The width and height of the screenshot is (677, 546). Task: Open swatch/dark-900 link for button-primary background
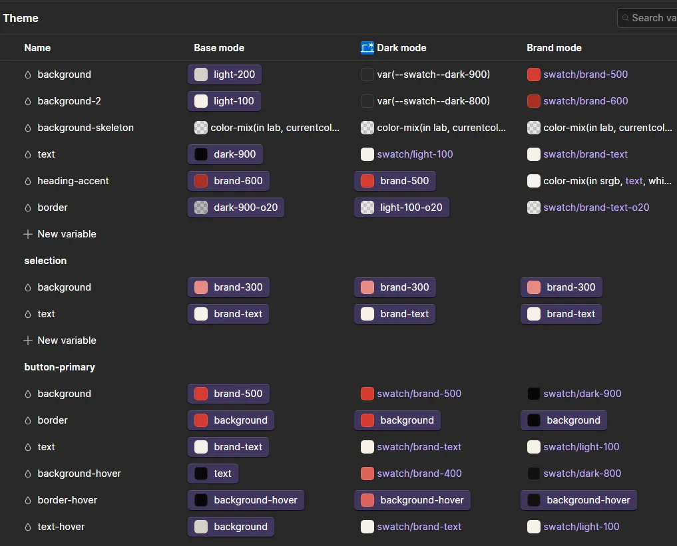coord(582,394)
